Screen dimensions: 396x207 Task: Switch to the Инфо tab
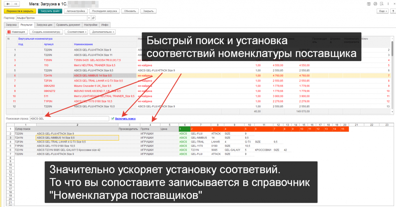pyautogui.click(x=105, y=25)
